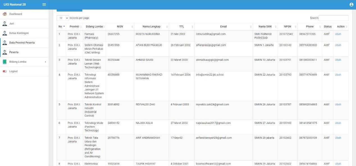
Task: Open the records per page dropdown
Action: [63, 18]
